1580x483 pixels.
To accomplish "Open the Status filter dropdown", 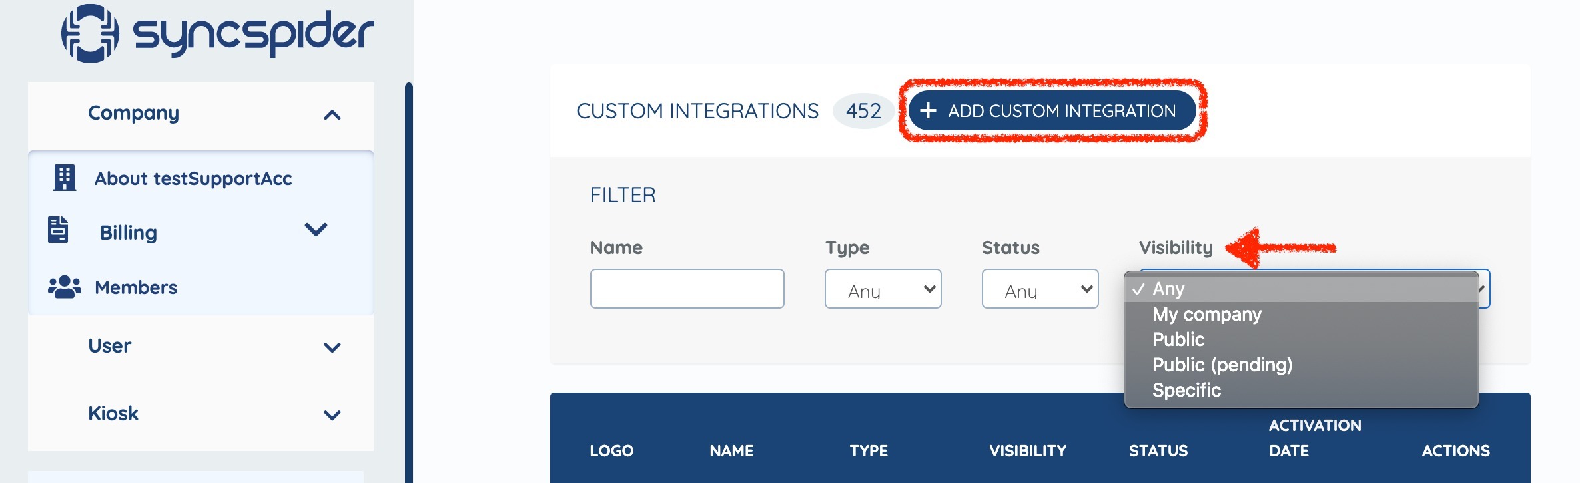I will [1040, 289].
